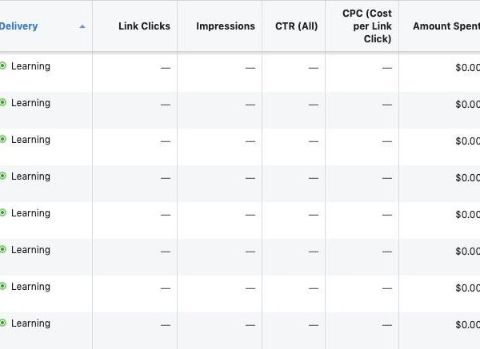Click the green status icon in the fifth row
The width and height of the screenshot is (480, 349).
coord(2,213)
